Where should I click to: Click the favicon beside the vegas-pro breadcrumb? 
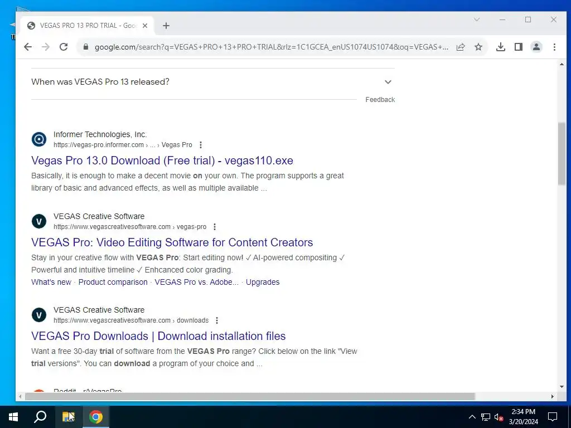(x=39, y=221)
